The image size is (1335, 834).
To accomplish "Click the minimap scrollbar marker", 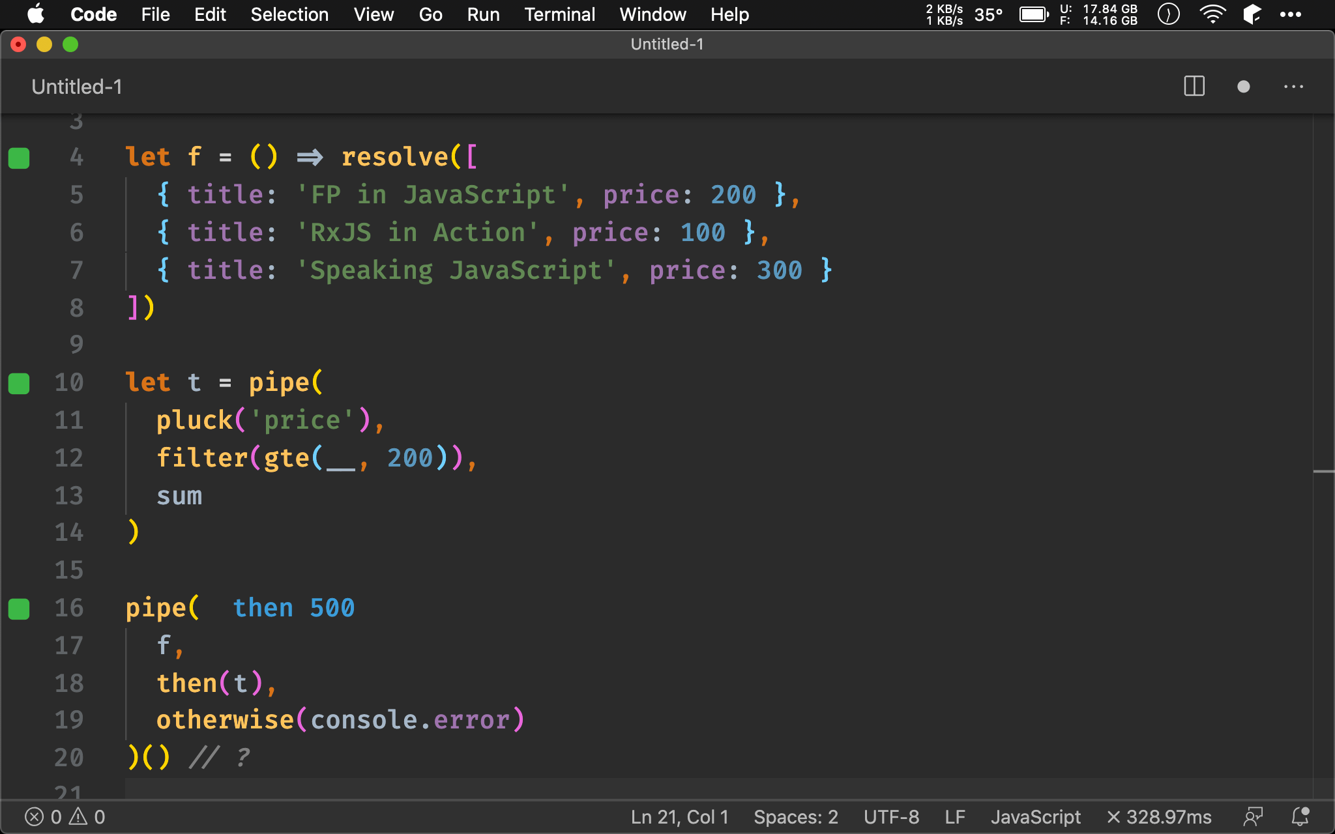I will pyautogui.click(x=1323, y=470).
